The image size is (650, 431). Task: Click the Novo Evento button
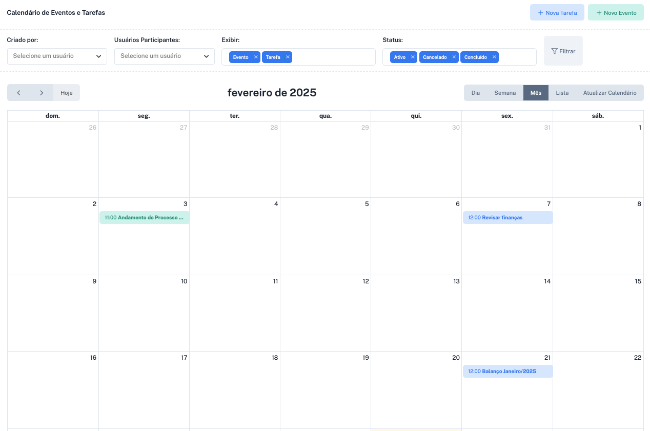[x=616, y=13]
